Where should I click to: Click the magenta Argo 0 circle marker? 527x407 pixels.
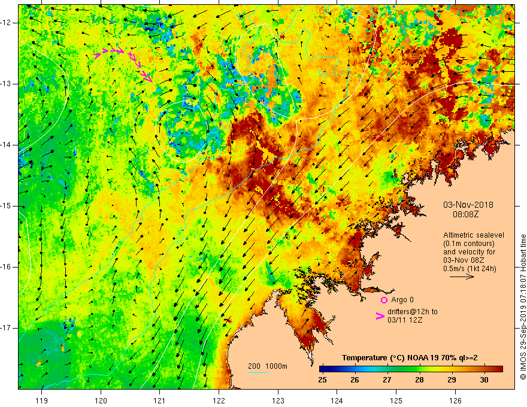(x=384, y=300)
